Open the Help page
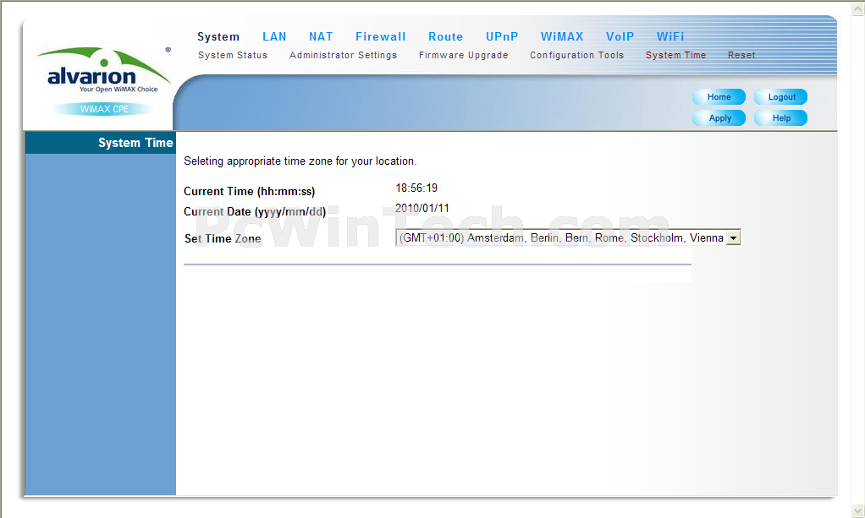The height and width of the screenshot is (518, 865). tap(781, 118)
